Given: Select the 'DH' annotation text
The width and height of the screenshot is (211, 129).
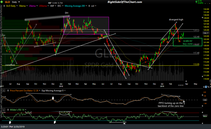Looking at the screenshot, I should (x=67, y=13).
